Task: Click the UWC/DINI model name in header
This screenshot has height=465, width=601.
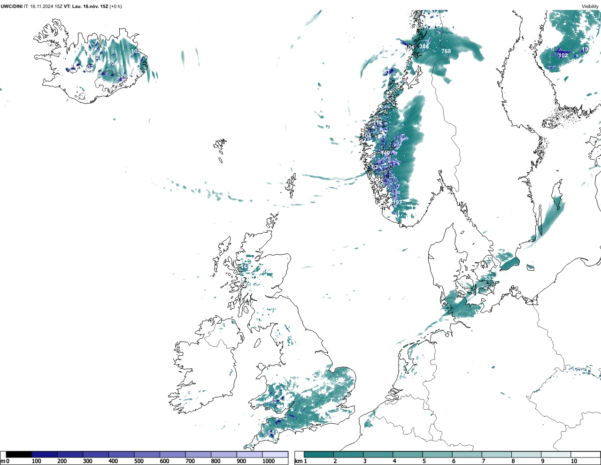Action: coord(12,7)
